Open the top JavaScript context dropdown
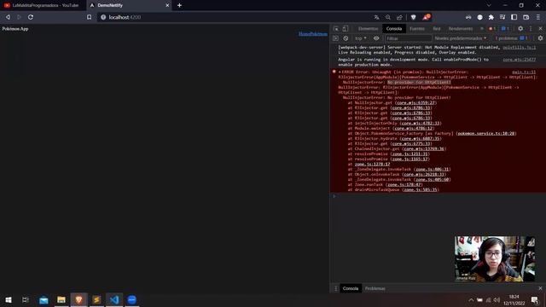The height and width of the screenshot is (307, 546). [361, 38]
